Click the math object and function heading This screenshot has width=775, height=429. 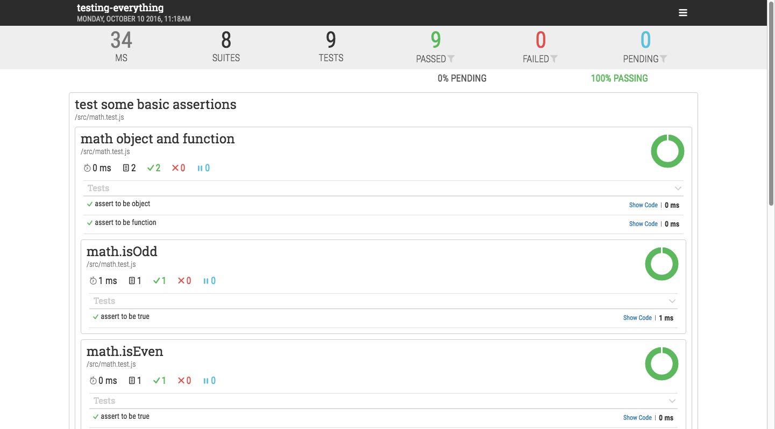[x=158, y=139]
